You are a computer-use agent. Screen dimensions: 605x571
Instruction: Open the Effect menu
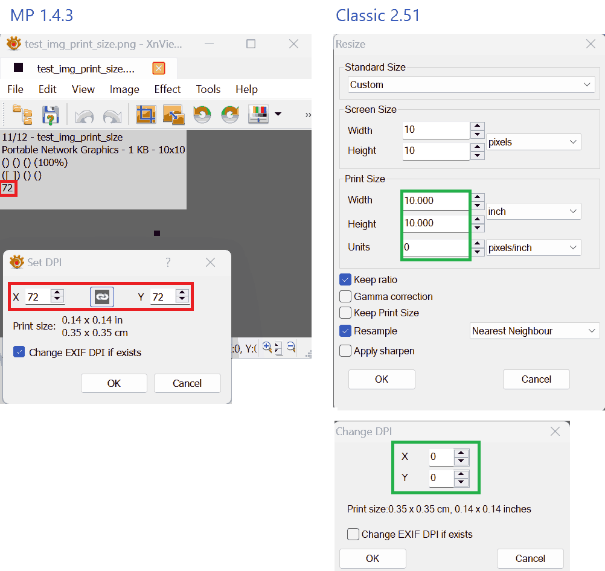[x=167, y=89]
